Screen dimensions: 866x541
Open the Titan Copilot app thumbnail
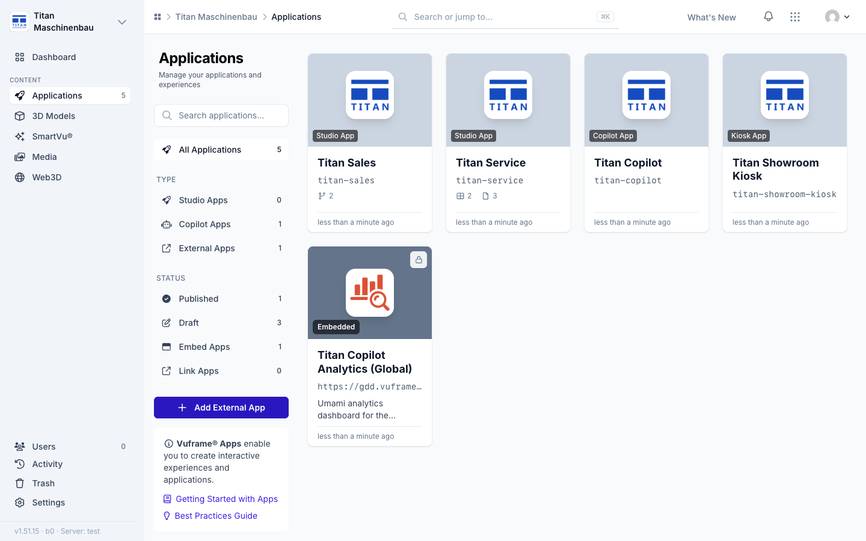[x=646, y=100]
